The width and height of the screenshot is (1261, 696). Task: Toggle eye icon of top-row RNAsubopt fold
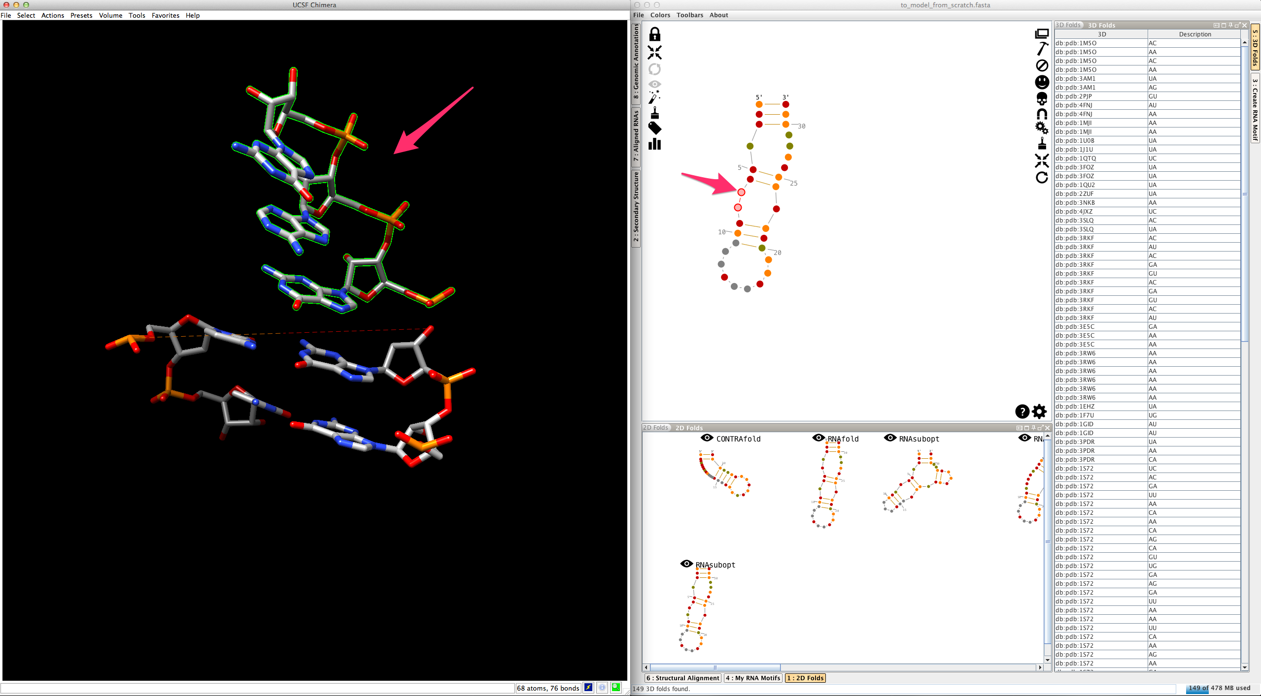(890, 438)
